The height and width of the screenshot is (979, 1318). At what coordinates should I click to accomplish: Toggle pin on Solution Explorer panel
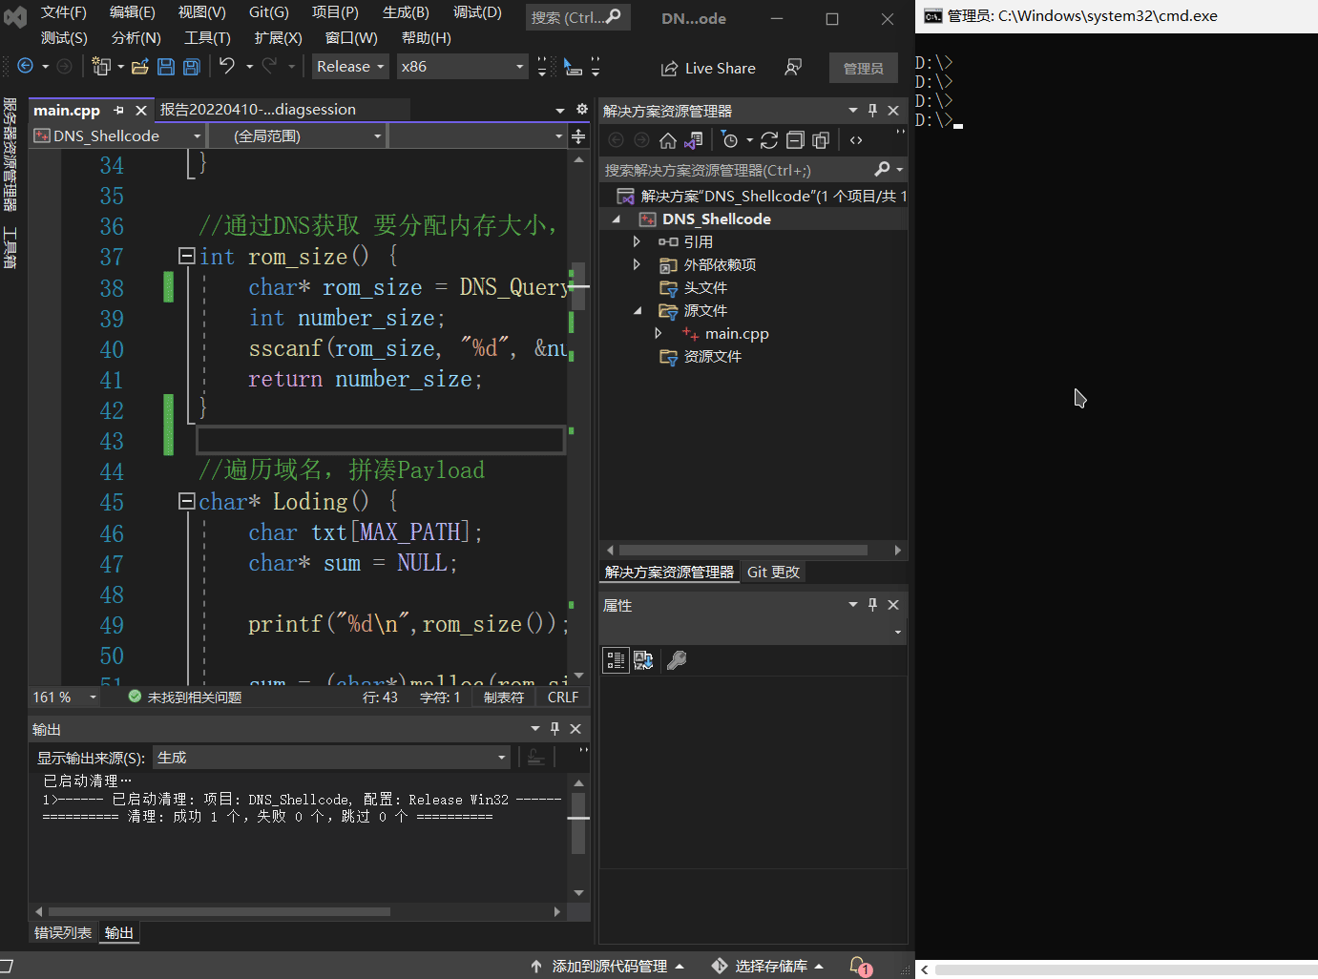tap(872, 111)
